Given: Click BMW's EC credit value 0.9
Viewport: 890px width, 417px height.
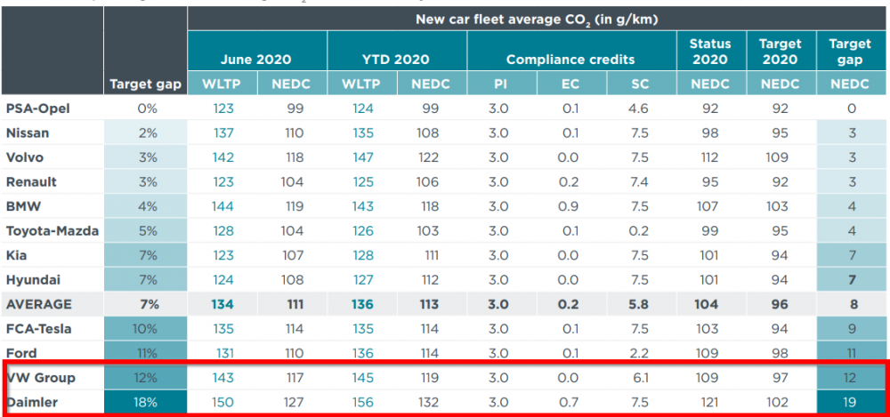Looking at the screenshot, I should point(570,206).
